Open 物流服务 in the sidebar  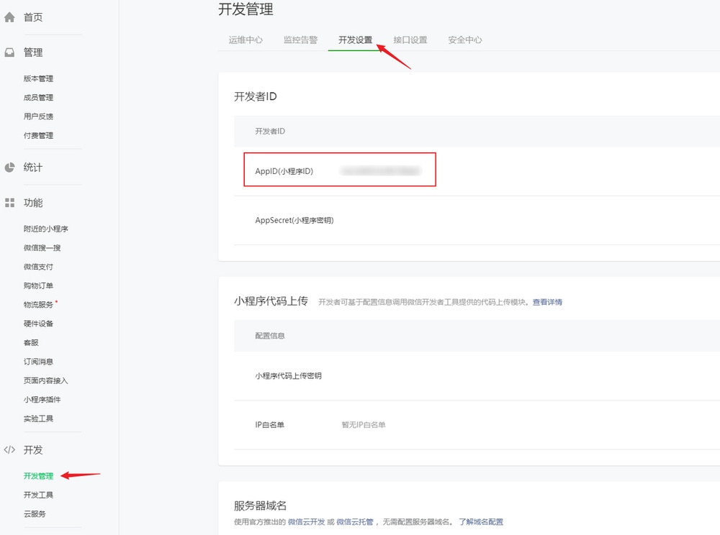point(38,305)
